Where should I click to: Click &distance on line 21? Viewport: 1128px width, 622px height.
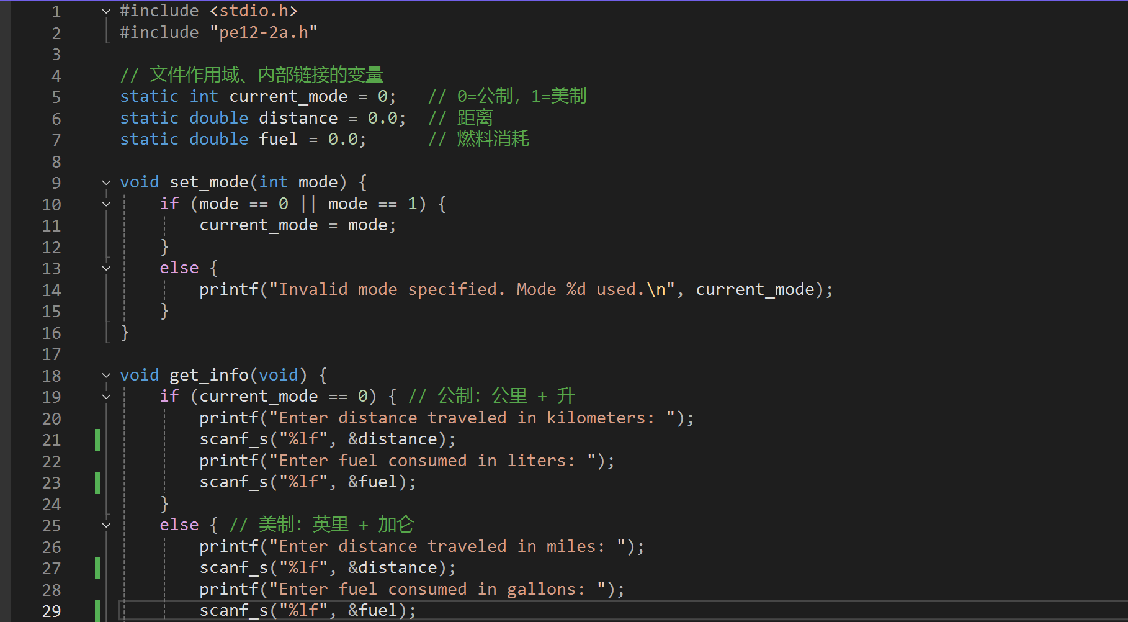click(393, 439)
